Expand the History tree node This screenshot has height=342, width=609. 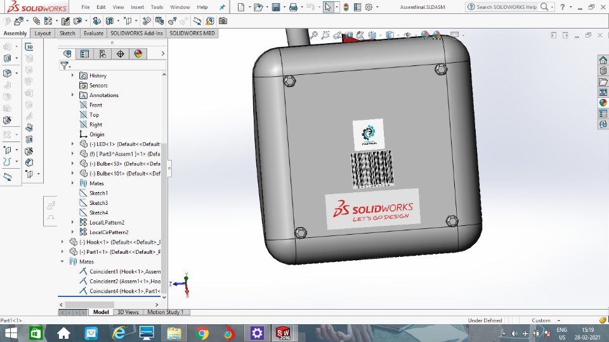coord(72,76)
